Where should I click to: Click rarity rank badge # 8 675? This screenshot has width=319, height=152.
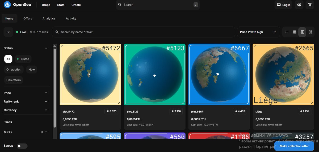112,111
